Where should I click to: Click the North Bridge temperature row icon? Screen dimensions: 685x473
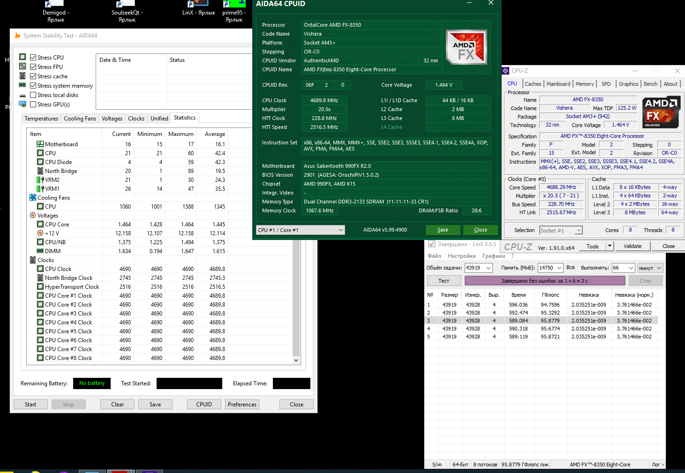click(40, 171)
